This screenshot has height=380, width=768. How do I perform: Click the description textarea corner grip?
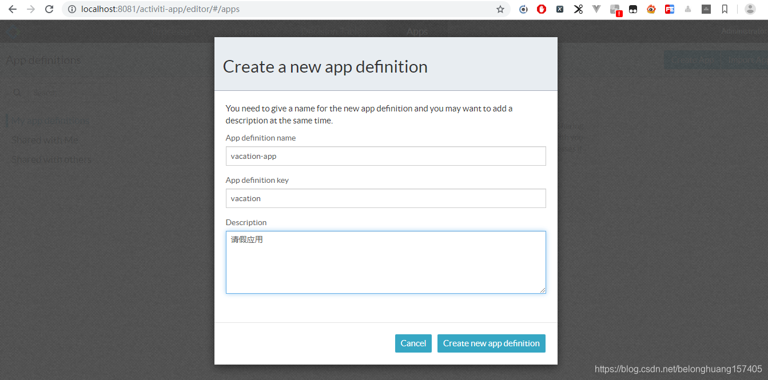542,290
